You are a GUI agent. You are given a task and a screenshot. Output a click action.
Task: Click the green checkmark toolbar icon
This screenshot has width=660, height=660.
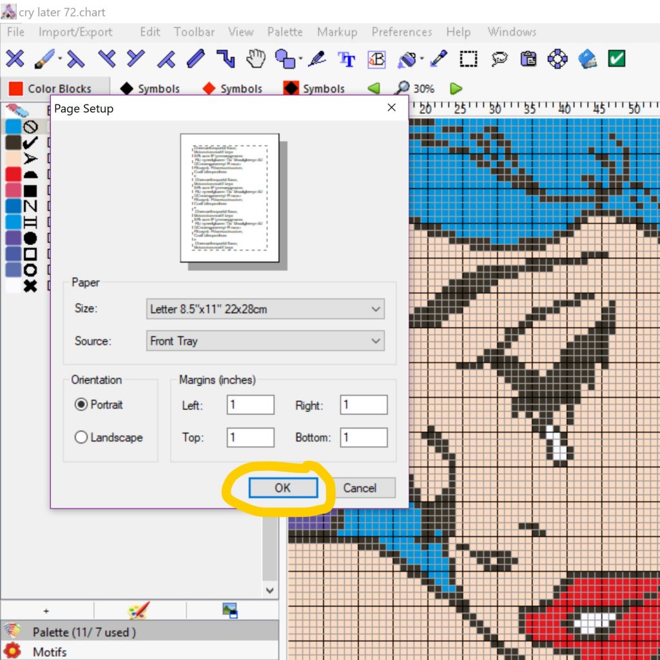617,59
